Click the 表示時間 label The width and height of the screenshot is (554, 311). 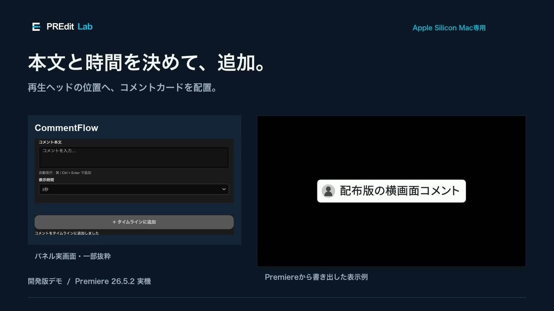click(x=47, y=180)
